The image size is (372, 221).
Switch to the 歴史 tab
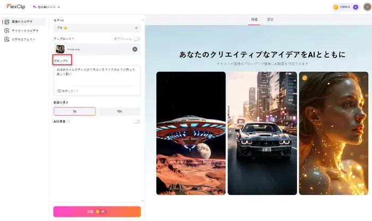click(270, 20)
